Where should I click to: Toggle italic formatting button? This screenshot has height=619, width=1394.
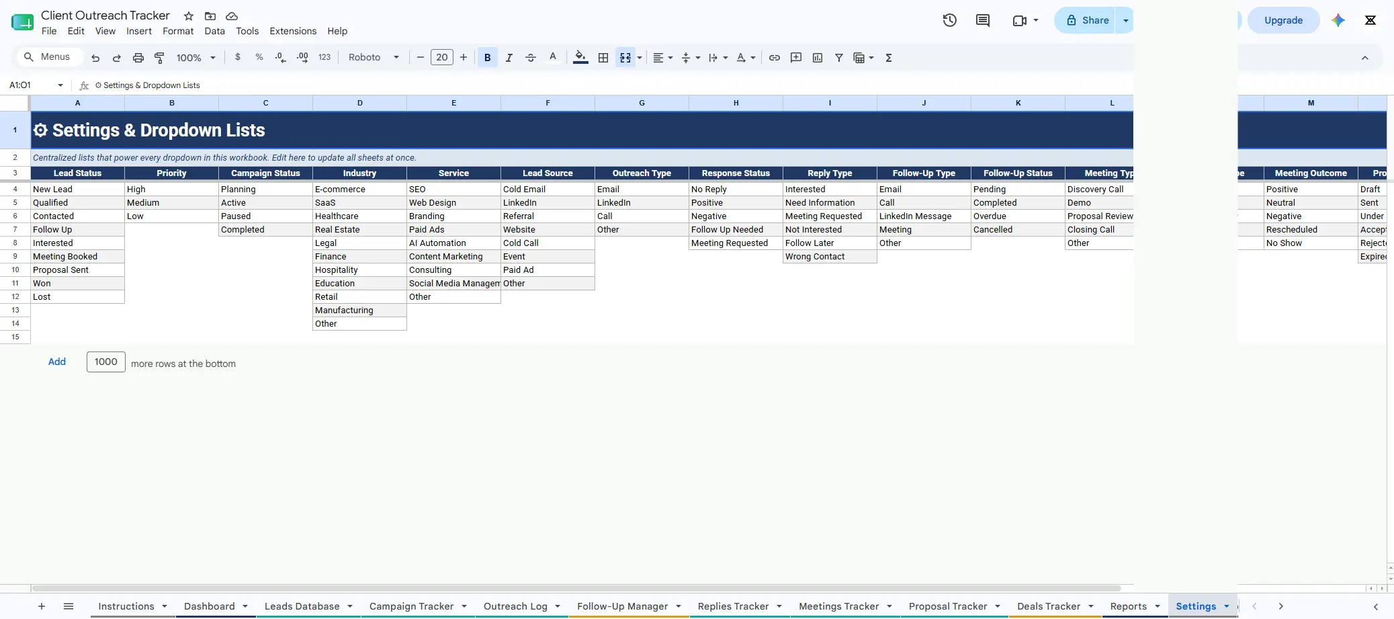coord(509,58)
